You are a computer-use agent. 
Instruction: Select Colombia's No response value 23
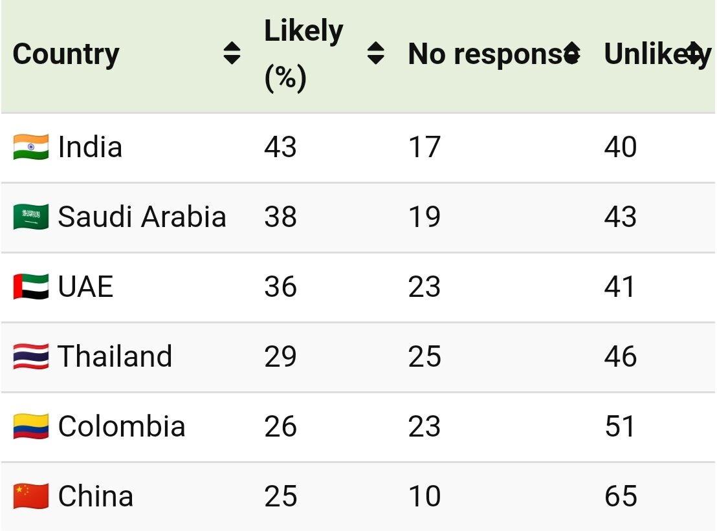coord(425,426)
